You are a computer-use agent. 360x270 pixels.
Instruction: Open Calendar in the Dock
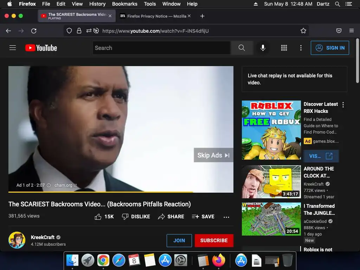pos(134,261)
